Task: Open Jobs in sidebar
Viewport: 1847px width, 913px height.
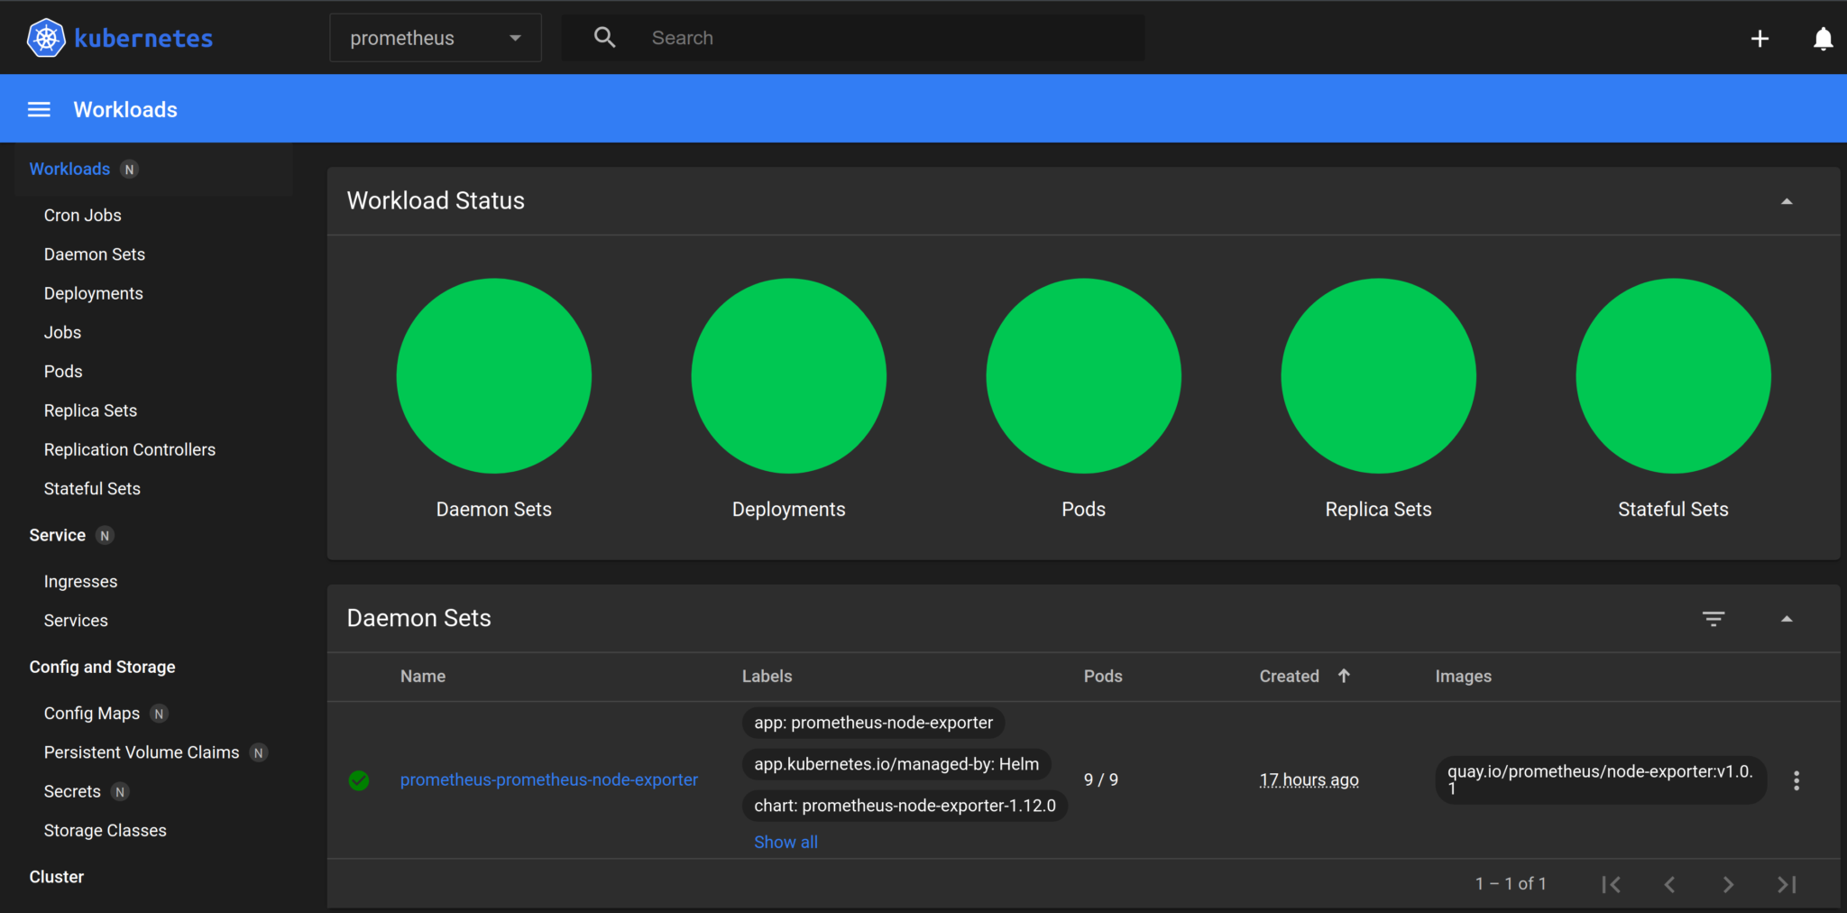Action: (x=62, y=332)
